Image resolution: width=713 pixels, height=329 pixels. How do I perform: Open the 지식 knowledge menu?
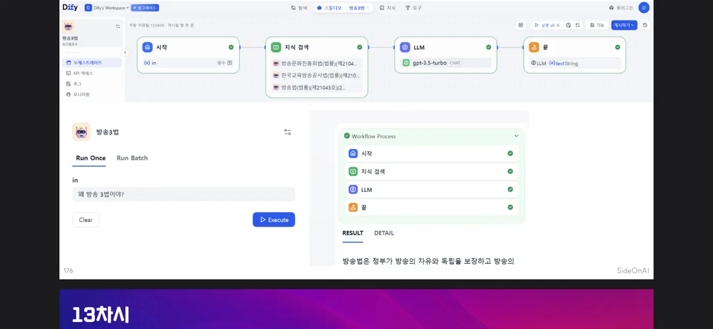coord(388,8)
